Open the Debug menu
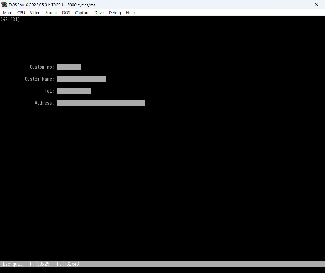Image resolution: width=325 pixels, height=273 pixels. tap(115, 13)
